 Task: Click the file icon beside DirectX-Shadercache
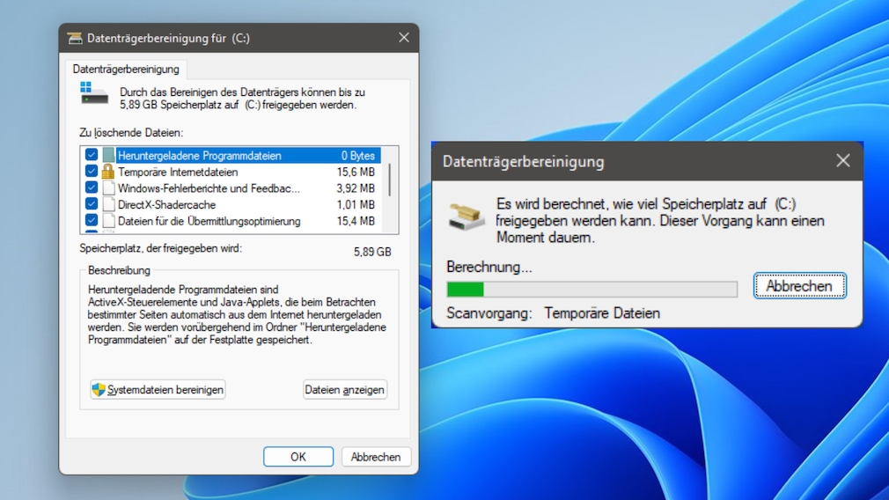108,204
